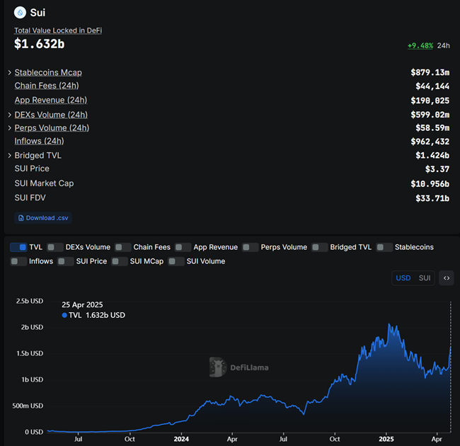This screenshot has height=446, width=460.
Task: Click the 25 Apr 2025 tooltip date
Action: (x=82, y=305)
